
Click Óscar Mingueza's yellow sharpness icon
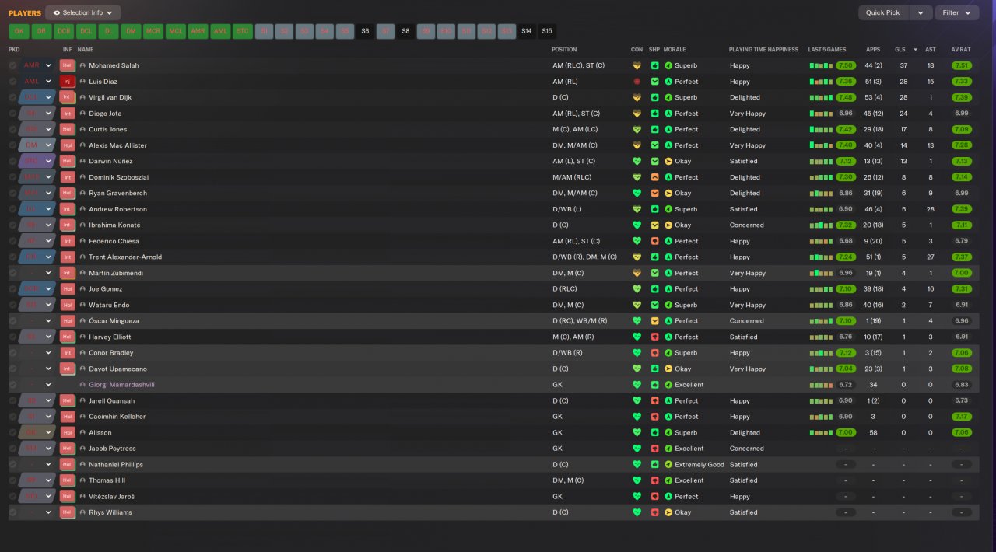tap(654, 320)
